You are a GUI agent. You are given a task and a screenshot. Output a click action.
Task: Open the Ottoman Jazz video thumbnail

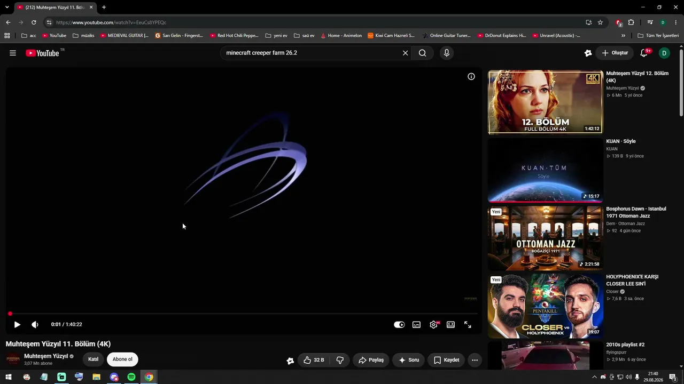pyautogui.click(x=545, y=238)
